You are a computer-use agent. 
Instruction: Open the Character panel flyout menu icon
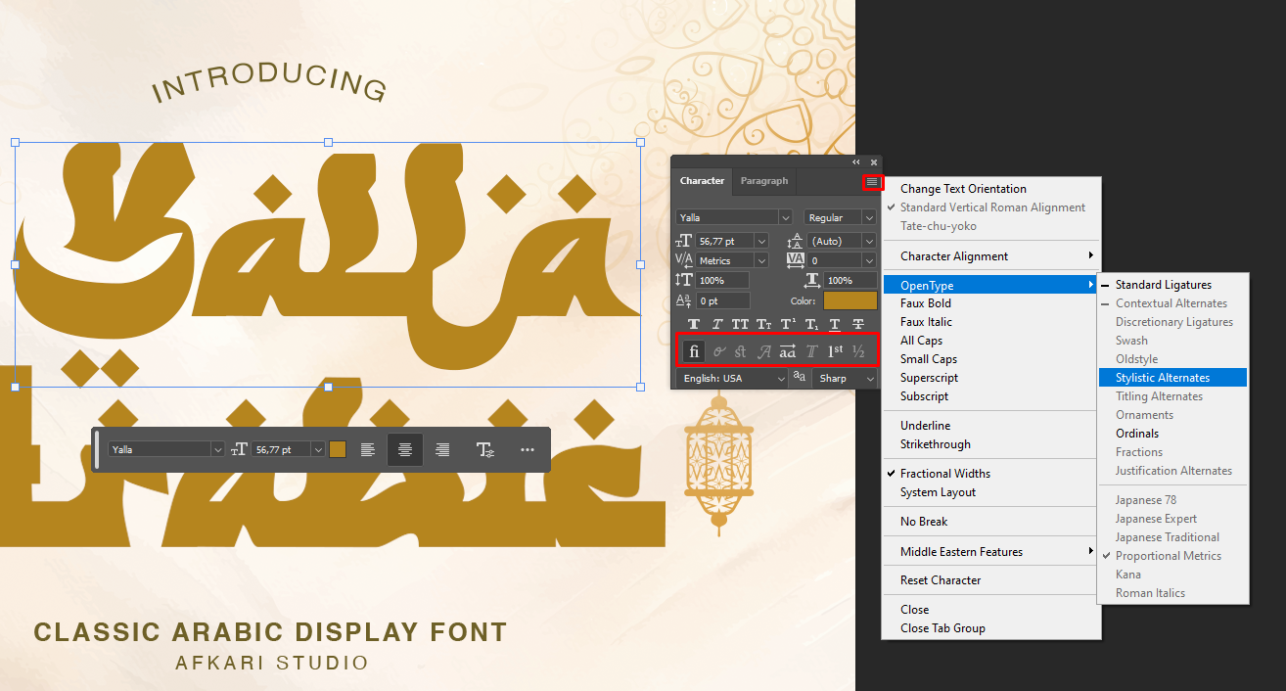pyautogui.click(x=872, y=182)
